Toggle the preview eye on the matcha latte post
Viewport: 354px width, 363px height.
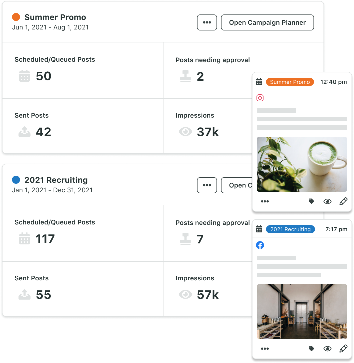pyautogui.click(x=327, y=201)
